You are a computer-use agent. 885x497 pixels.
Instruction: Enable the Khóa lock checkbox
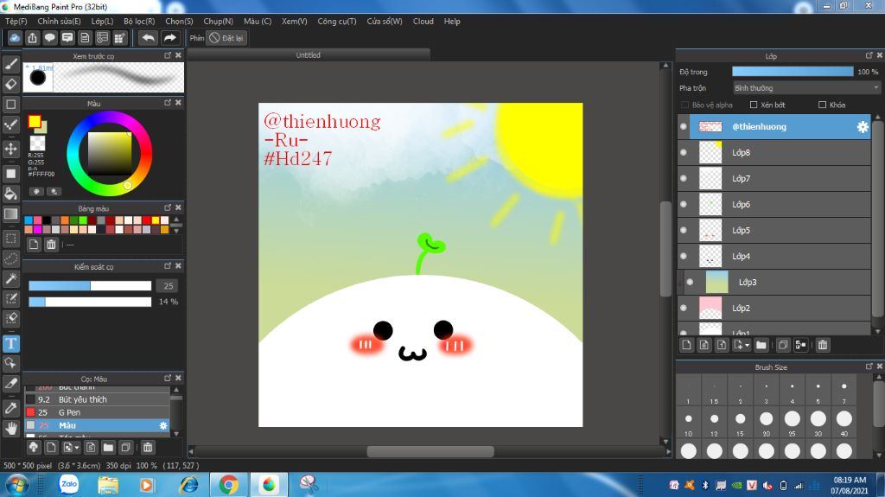coord(823,105)
